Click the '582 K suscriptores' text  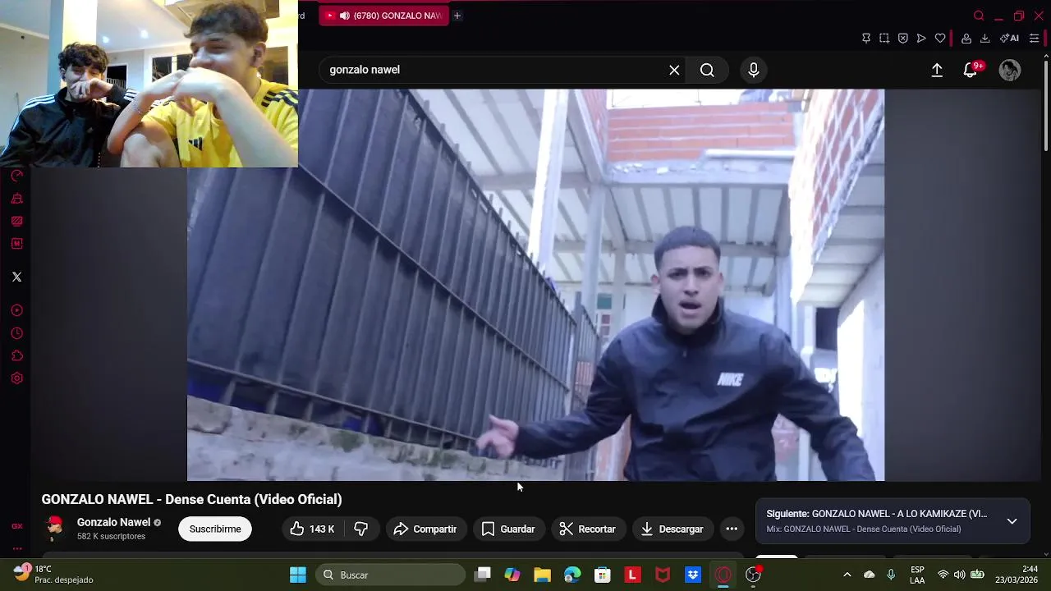tap(111, 537)
